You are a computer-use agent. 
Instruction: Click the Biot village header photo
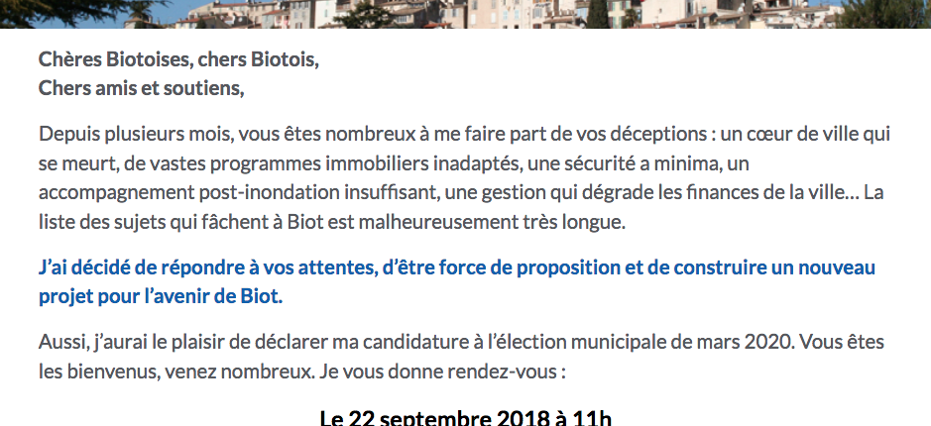[466, 14]
